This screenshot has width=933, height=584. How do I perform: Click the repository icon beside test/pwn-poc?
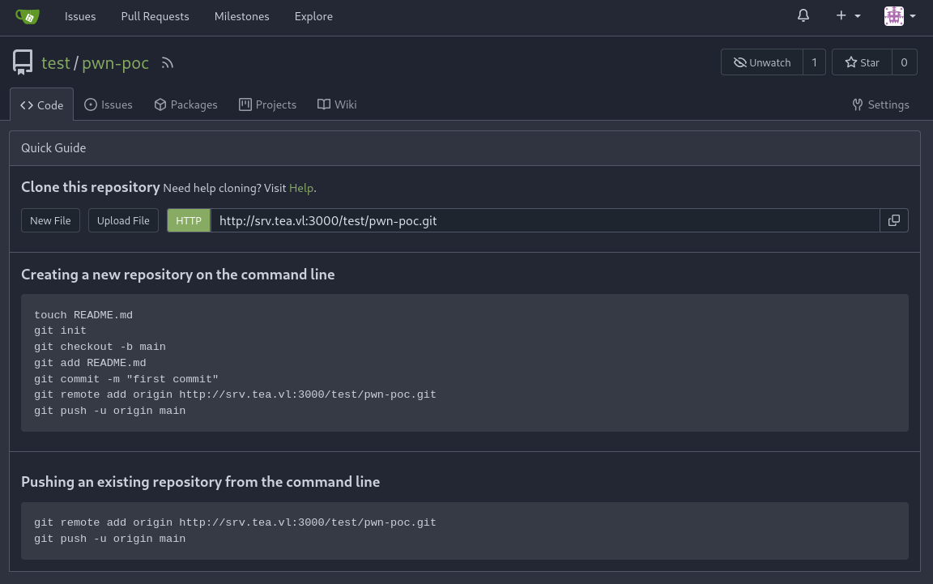coord(23,62)
